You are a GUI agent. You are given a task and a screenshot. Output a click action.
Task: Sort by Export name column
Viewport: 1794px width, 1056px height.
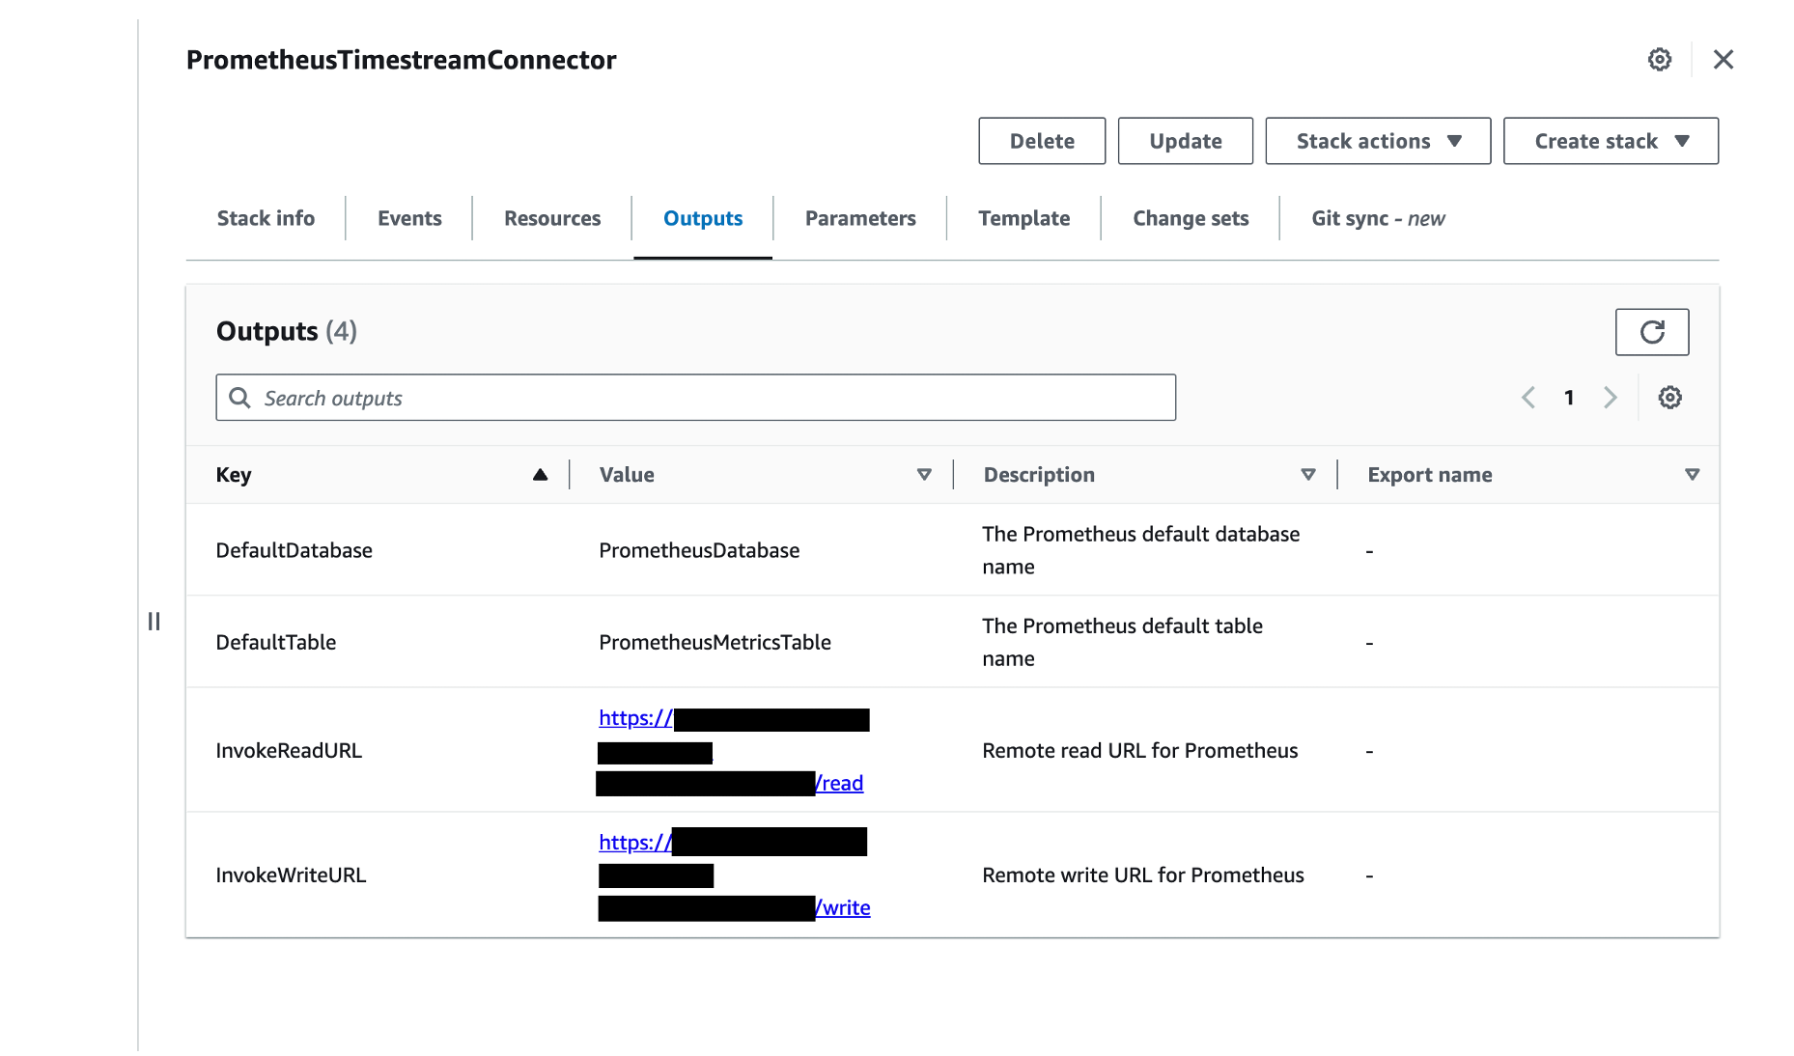1692,475
